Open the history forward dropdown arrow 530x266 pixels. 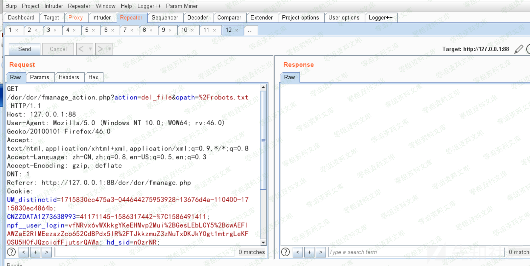coord(109,49)
